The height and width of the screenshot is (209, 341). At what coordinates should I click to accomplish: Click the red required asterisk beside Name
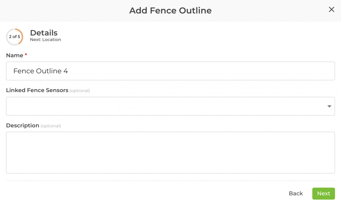coord(26,55)
